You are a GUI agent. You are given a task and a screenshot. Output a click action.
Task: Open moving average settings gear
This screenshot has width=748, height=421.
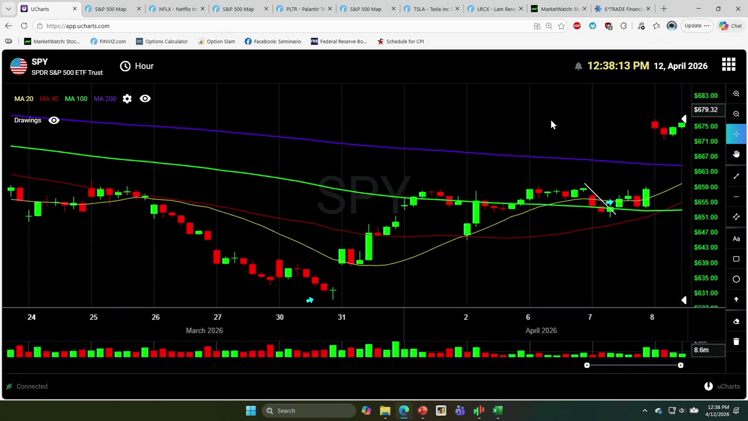coord(127,99)
